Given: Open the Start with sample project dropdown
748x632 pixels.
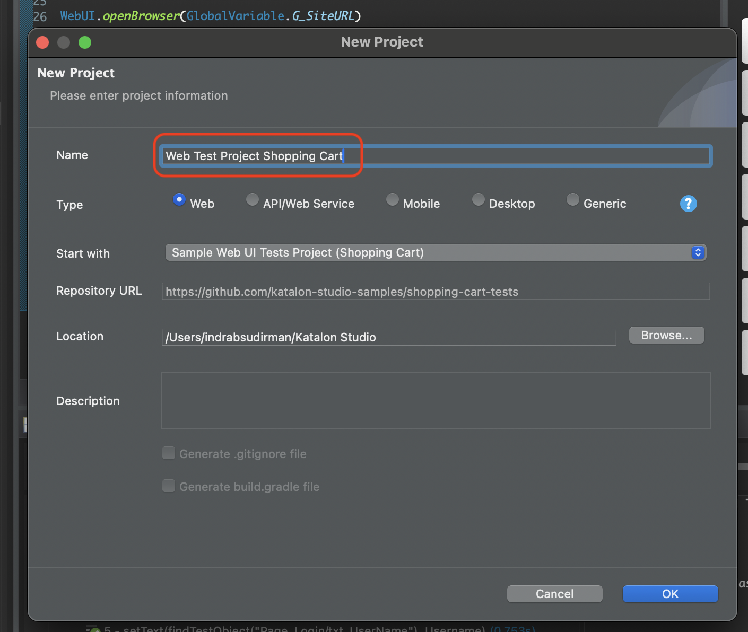Looking at the screenshot, I should pyautogui.click(x=424, y=253).
